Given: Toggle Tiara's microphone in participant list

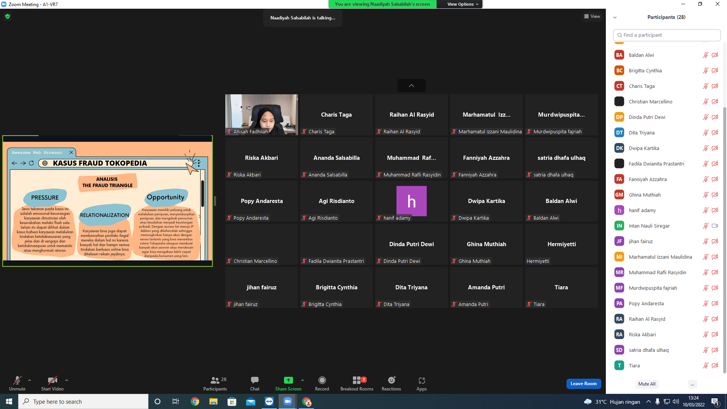Looking at the screenshot, I should point(706,365).
